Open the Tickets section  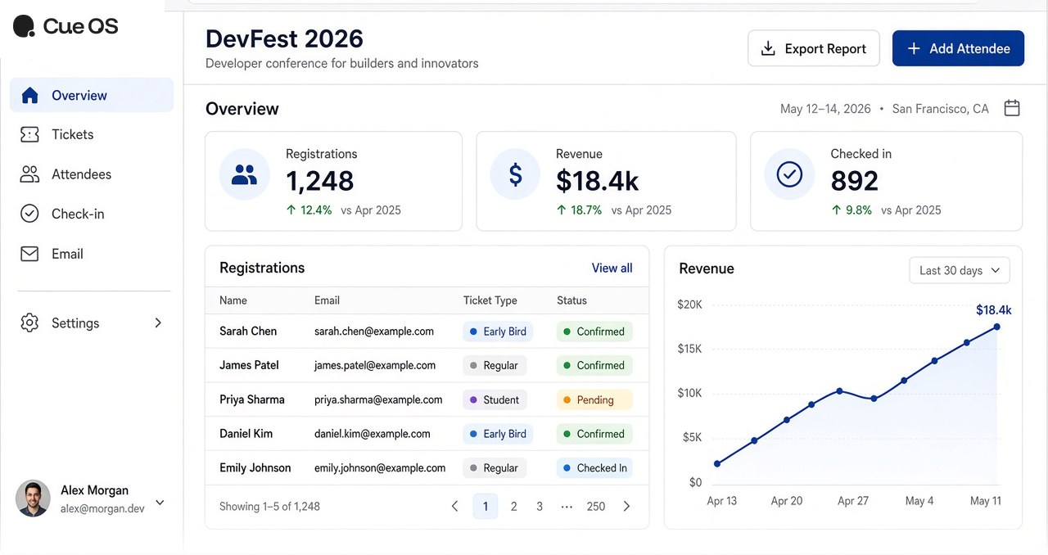92,135
